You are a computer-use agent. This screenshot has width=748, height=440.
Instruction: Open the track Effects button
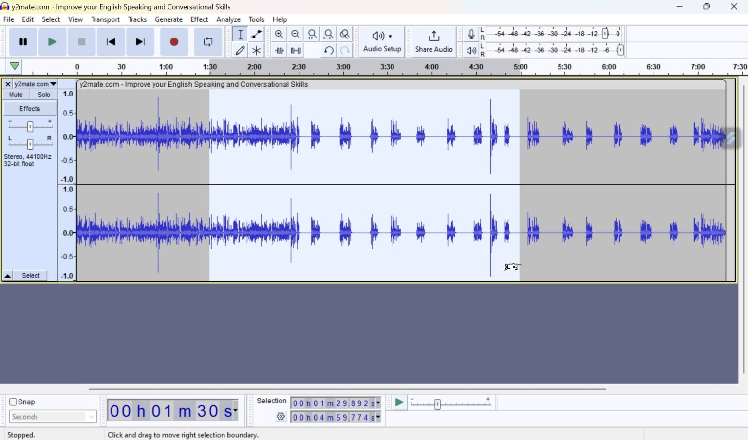(29, 108)
